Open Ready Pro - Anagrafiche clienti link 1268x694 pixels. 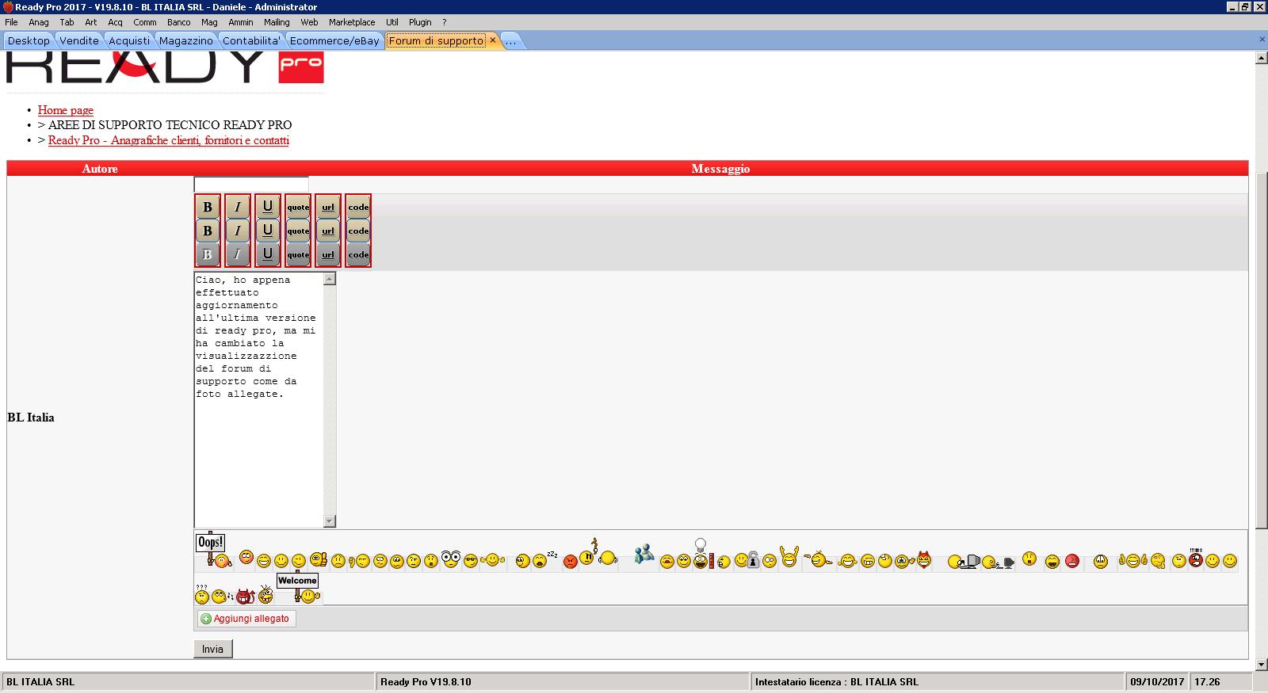[169, 140]
